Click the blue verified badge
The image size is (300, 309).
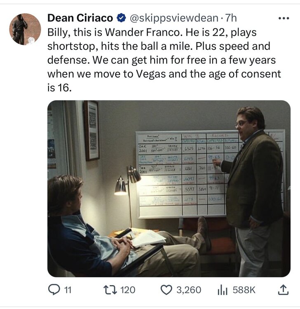(x=121, y=18)
